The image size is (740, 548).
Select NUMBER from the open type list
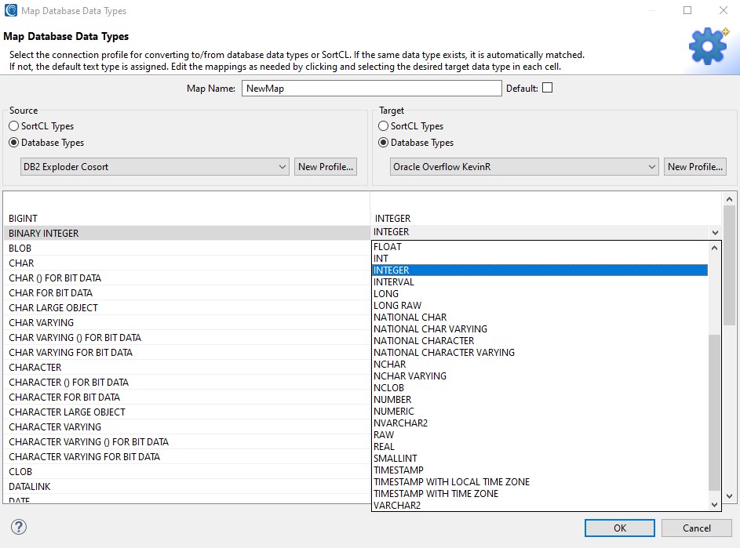(393, 399)
